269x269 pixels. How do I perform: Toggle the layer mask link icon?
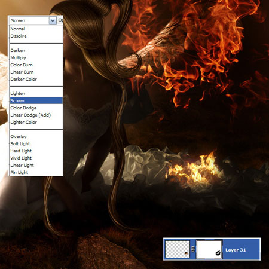point(193,249)
